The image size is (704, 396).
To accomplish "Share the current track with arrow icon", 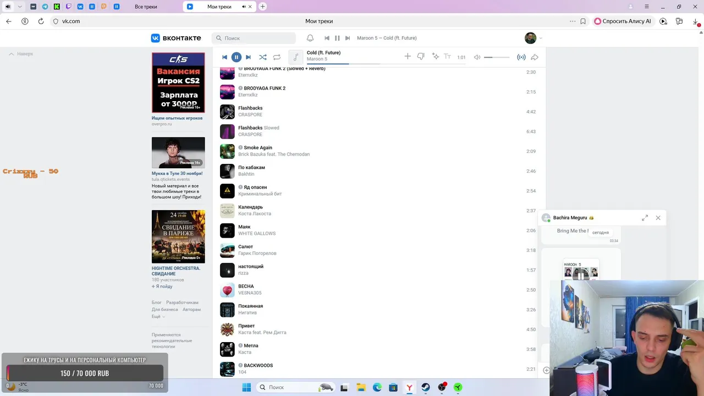I will [x=534, y=57].
